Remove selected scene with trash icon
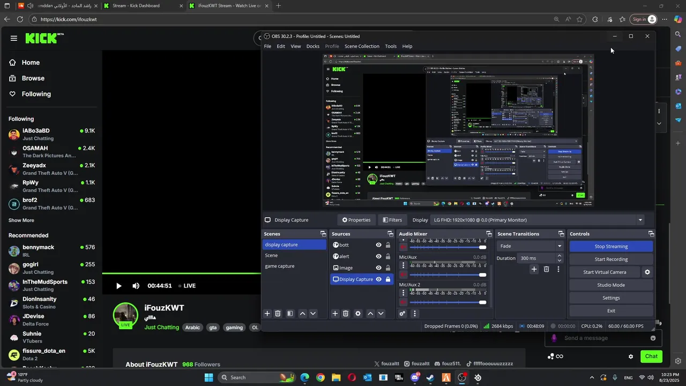The image size is (686, 386). tap(278, 314)
